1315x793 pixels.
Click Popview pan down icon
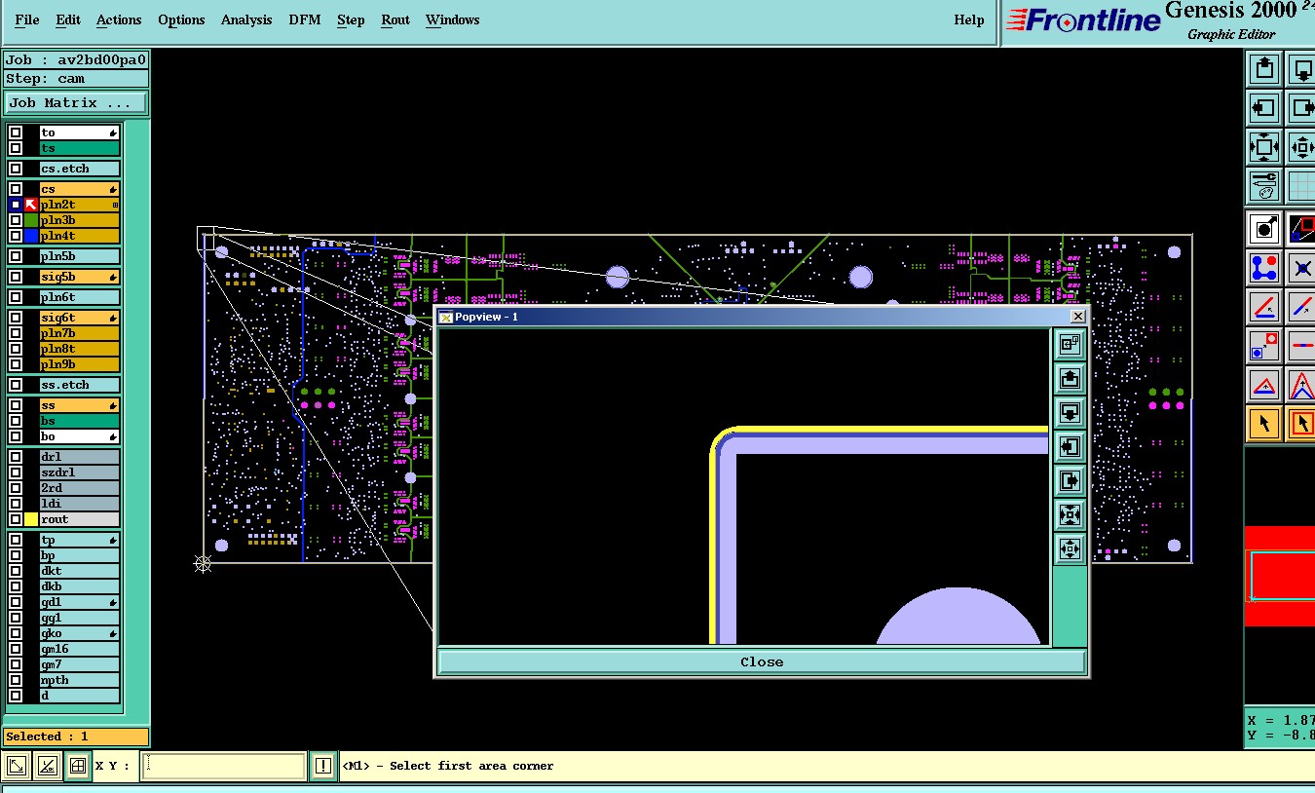tap(1070, 412)
